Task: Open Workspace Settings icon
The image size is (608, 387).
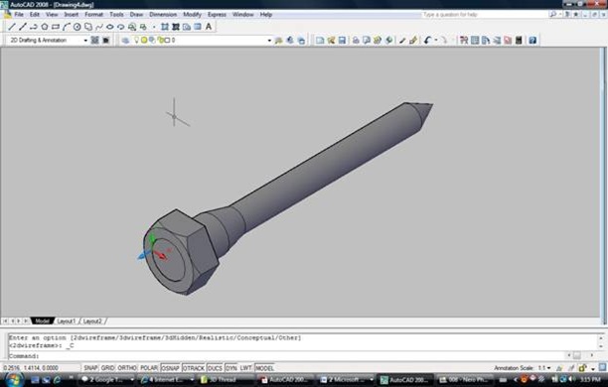Action: pyautogui.click(x=95, y=40)
